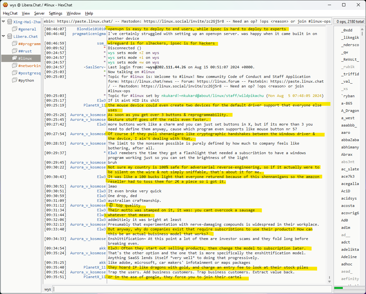Viewport: 366px width, 294px height.
Task: Click the icon next to ##rust channel
Action: tap(15, 51)
